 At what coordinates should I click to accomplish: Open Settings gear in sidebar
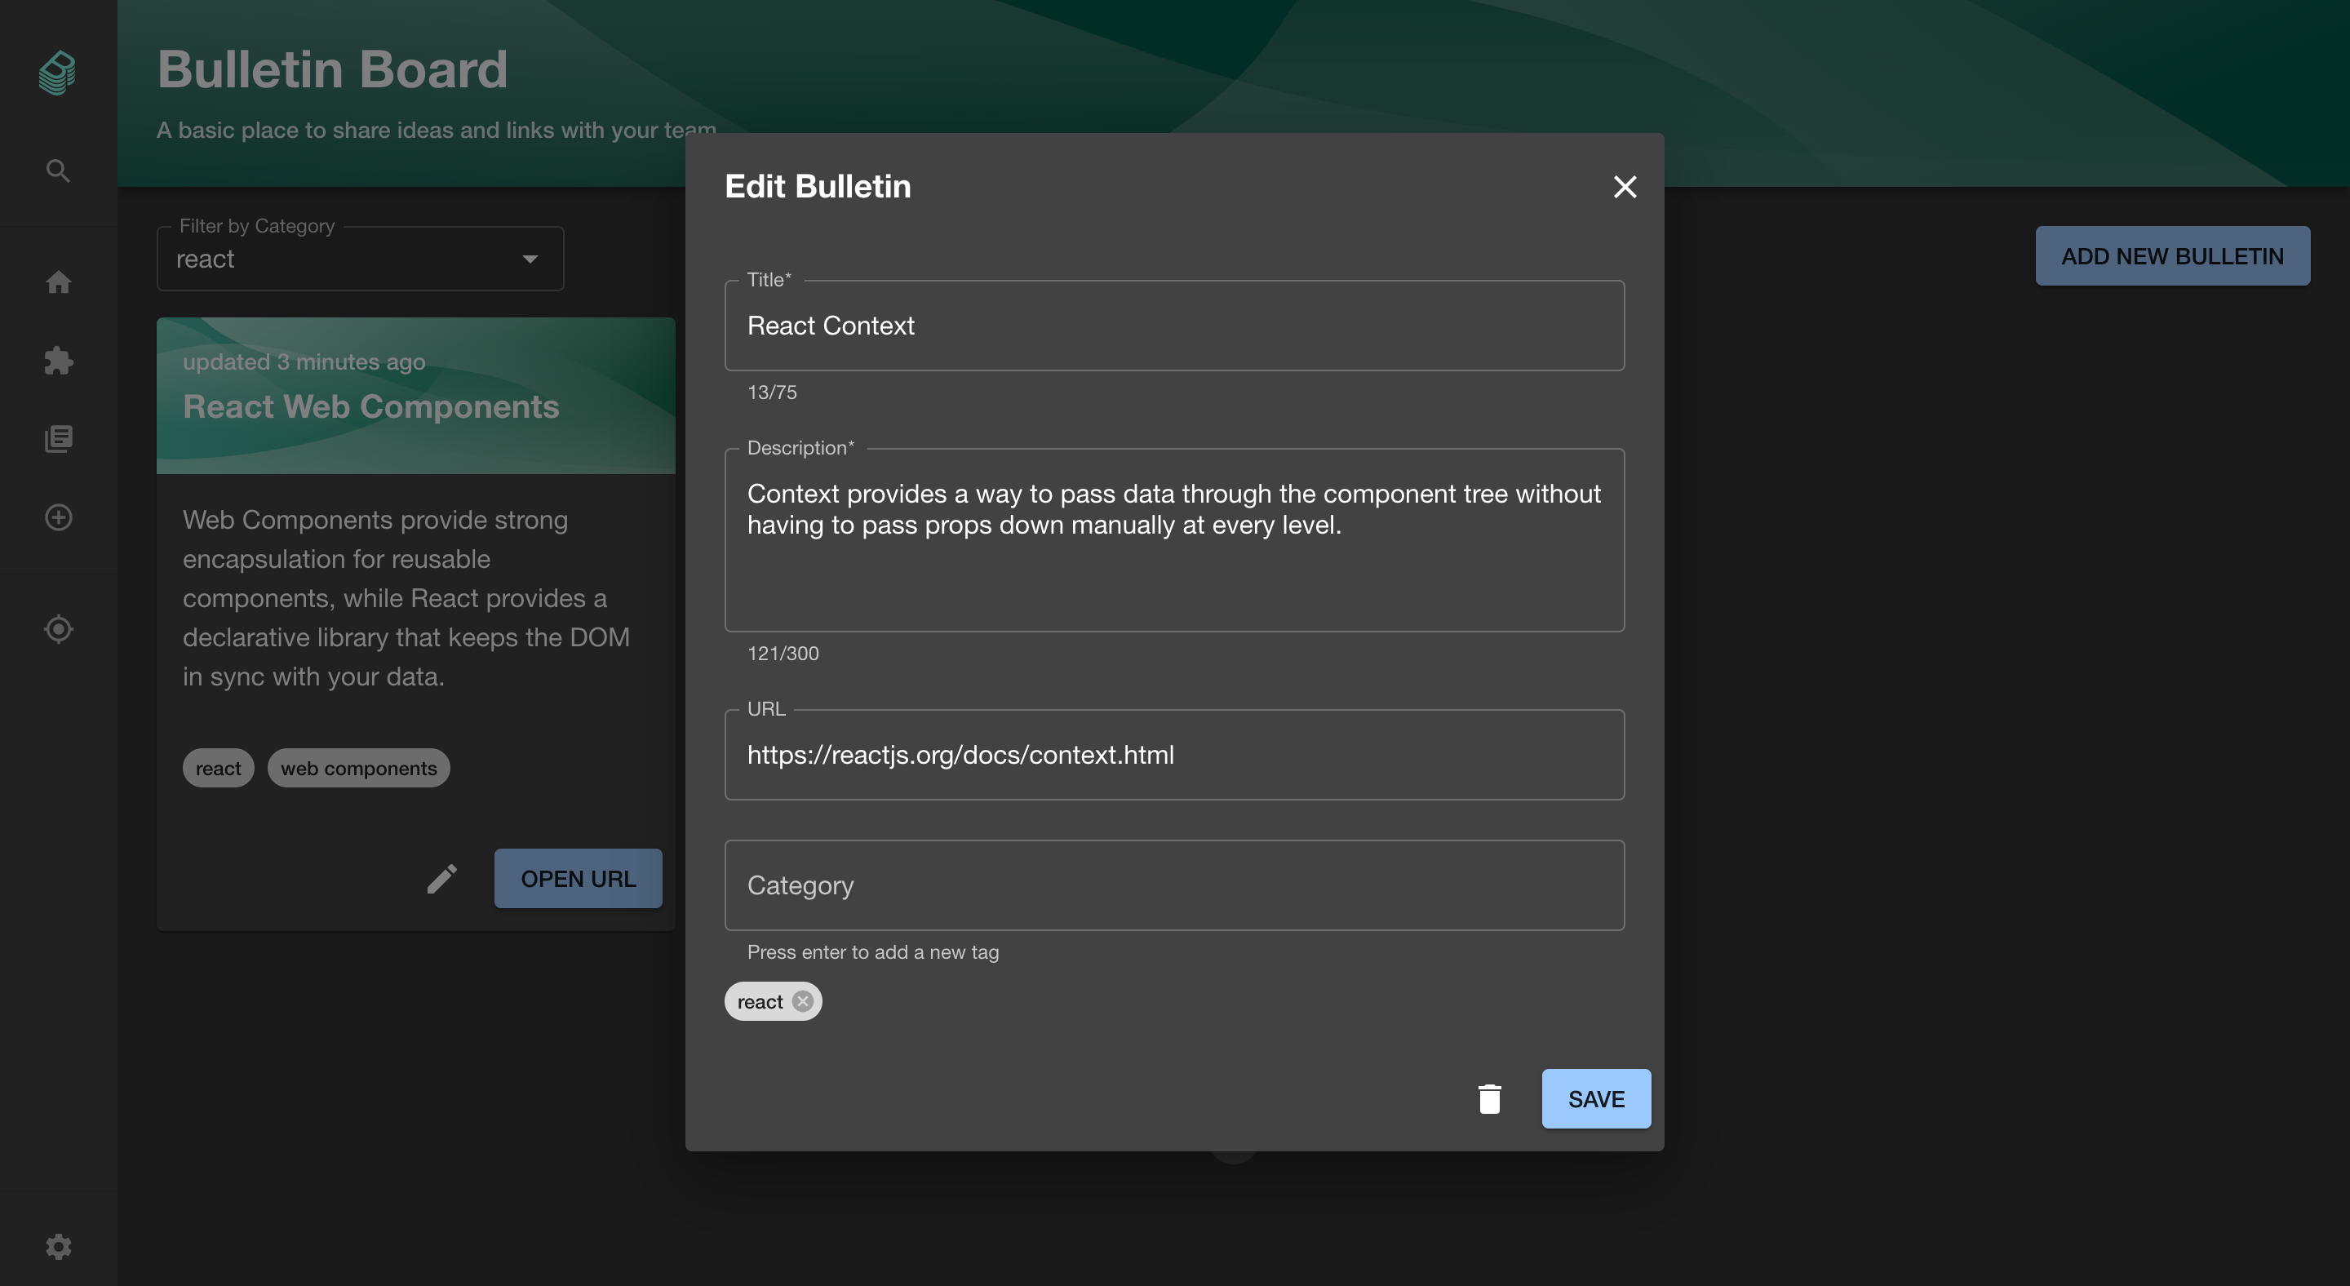[59, 1246]
